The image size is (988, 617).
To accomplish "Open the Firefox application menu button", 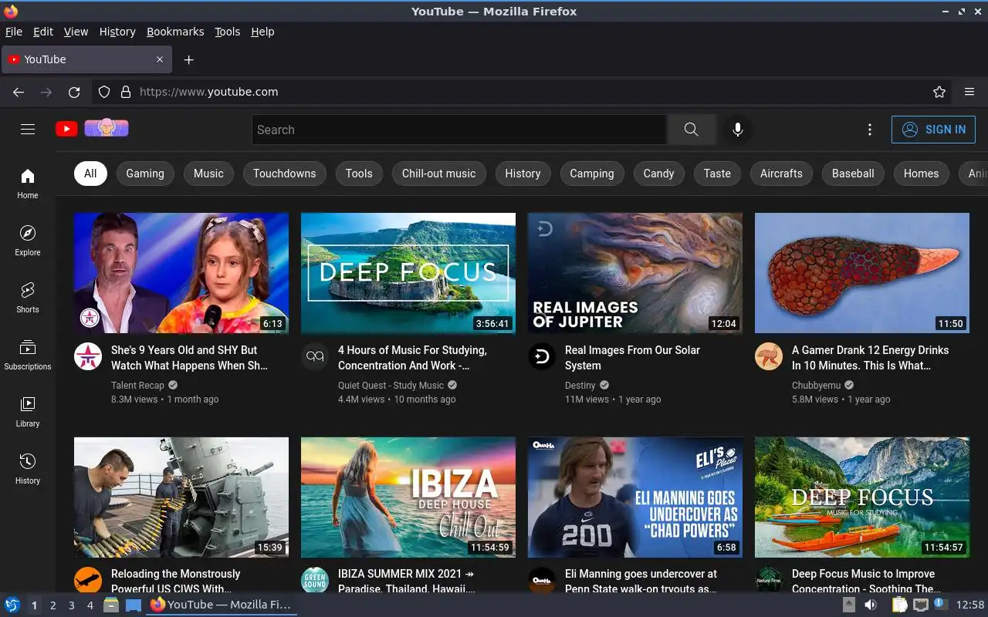I will point(969,92).
